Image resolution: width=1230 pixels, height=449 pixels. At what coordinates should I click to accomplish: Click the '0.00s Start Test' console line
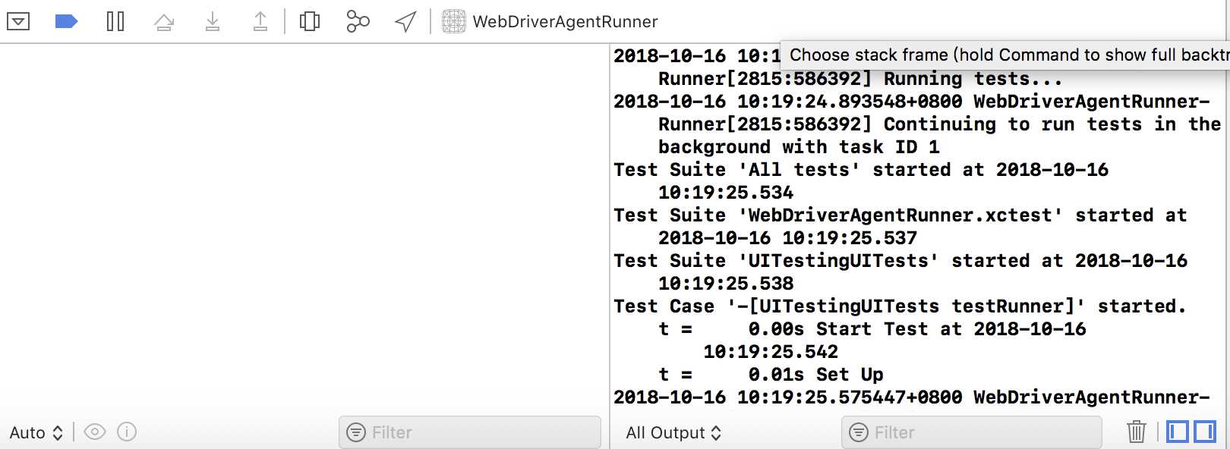pyautogui.click(x=872, y=329)
